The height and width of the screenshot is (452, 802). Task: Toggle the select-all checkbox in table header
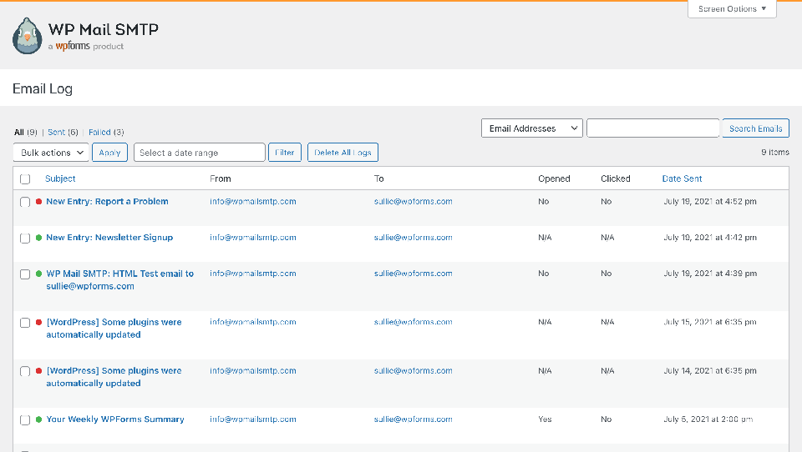[x=25, y=179]
